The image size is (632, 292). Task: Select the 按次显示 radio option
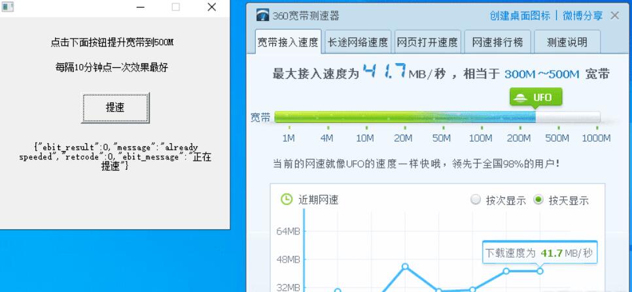pos(476,201)
